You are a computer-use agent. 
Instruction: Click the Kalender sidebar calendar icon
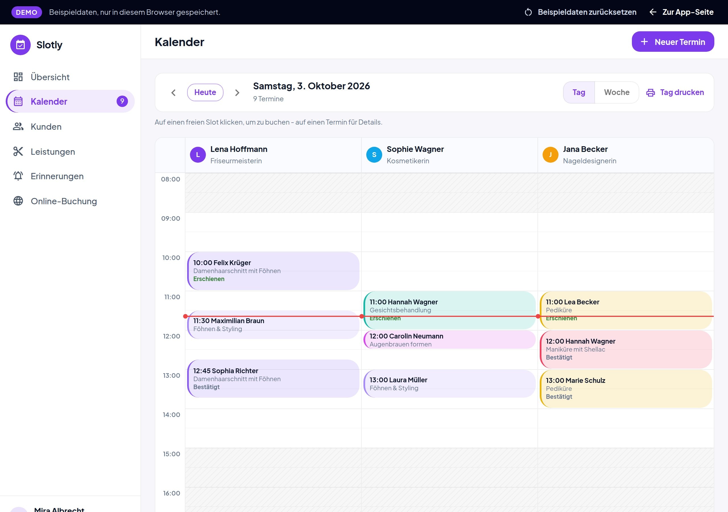click(x=18, y=101)
